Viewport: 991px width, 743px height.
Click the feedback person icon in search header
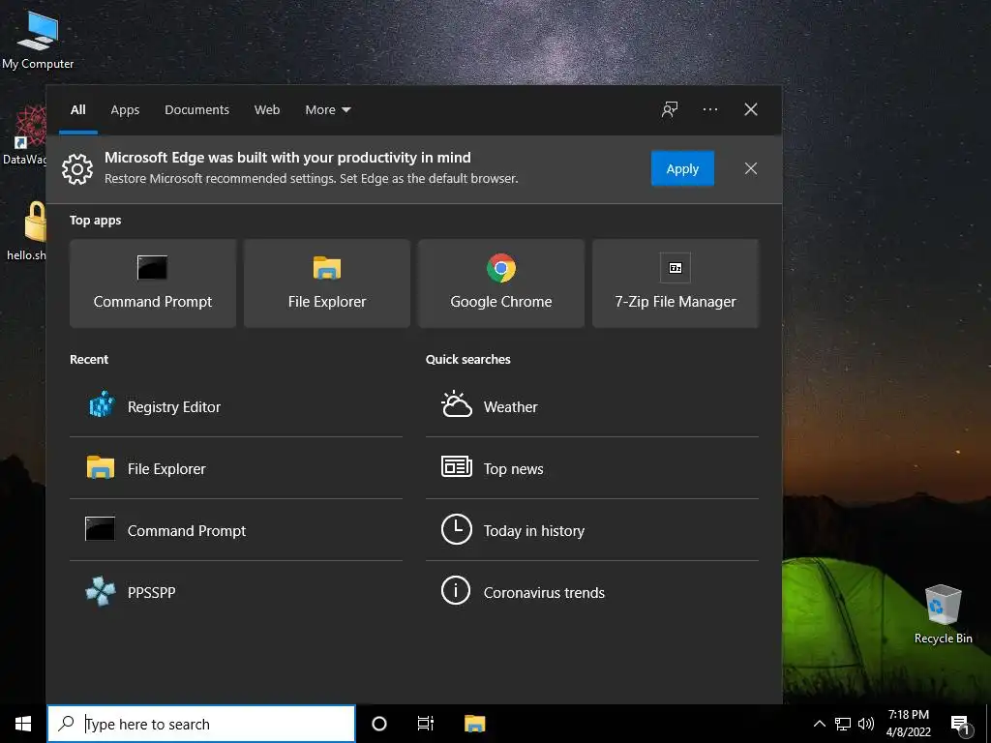(670, 109)
